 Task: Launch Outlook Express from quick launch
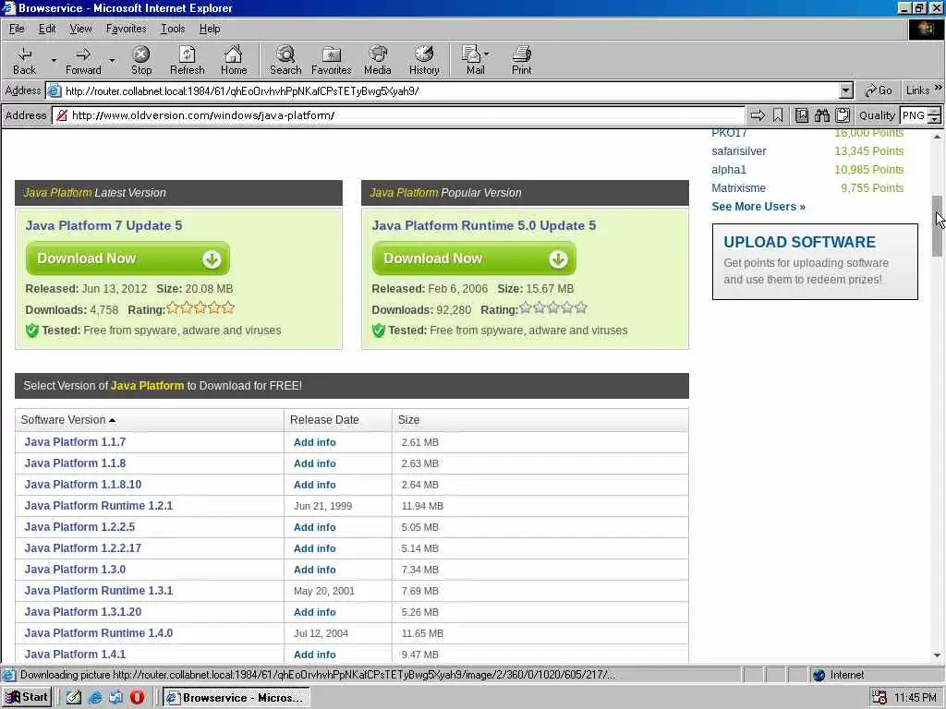click(115, 698)
